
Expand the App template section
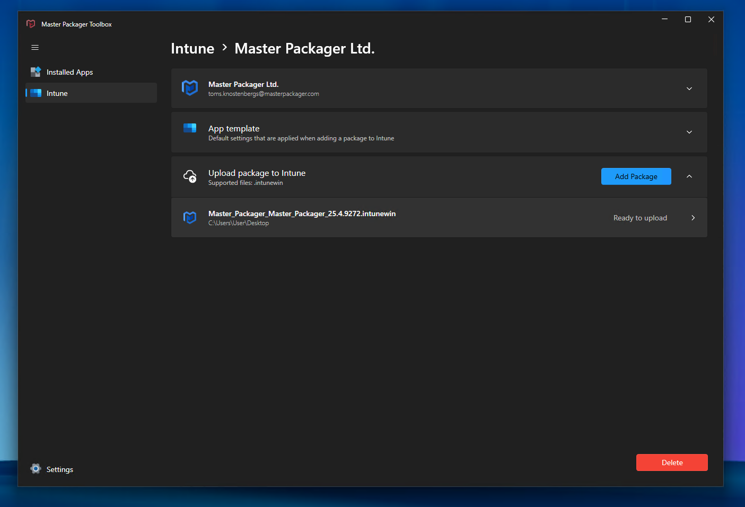[x=689, y=132]
